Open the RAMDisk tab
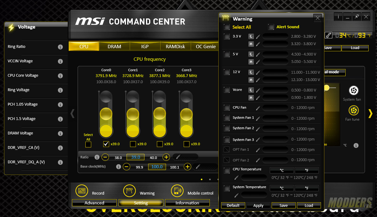This screenshot has width=377, height=217. 175,47
